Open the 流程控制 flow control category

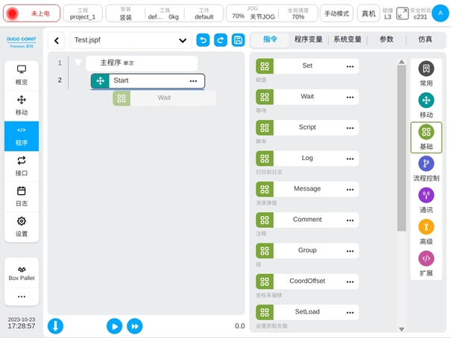coord(426,164)
